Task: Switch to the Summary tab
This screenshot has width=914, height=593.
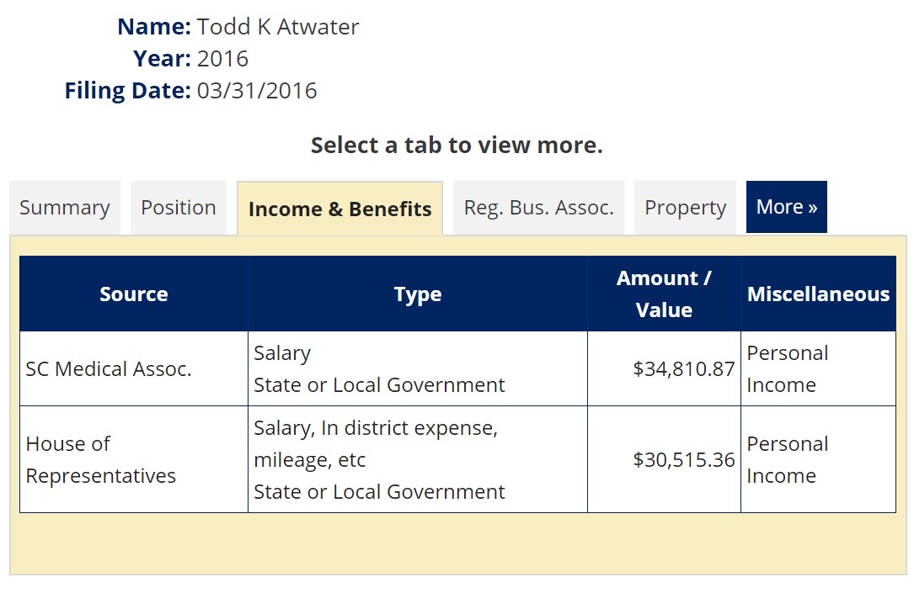Action: click(65, 208)
